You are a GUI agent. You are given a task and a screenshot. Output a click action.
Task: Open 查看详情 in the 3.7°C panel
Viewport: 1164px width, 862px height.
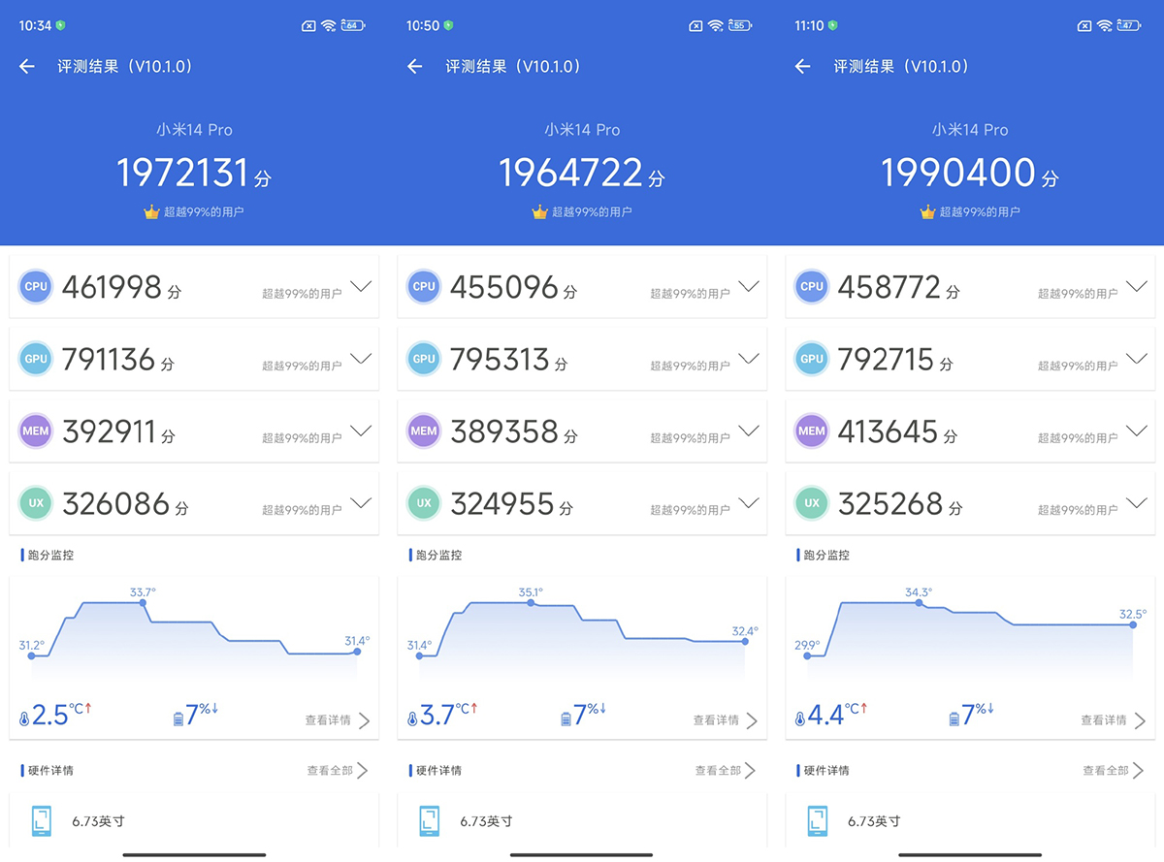726,720
